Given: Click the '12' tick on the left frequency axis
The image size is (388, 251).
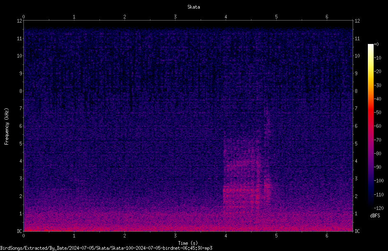Looking at the screenshot, I should 19,21.
